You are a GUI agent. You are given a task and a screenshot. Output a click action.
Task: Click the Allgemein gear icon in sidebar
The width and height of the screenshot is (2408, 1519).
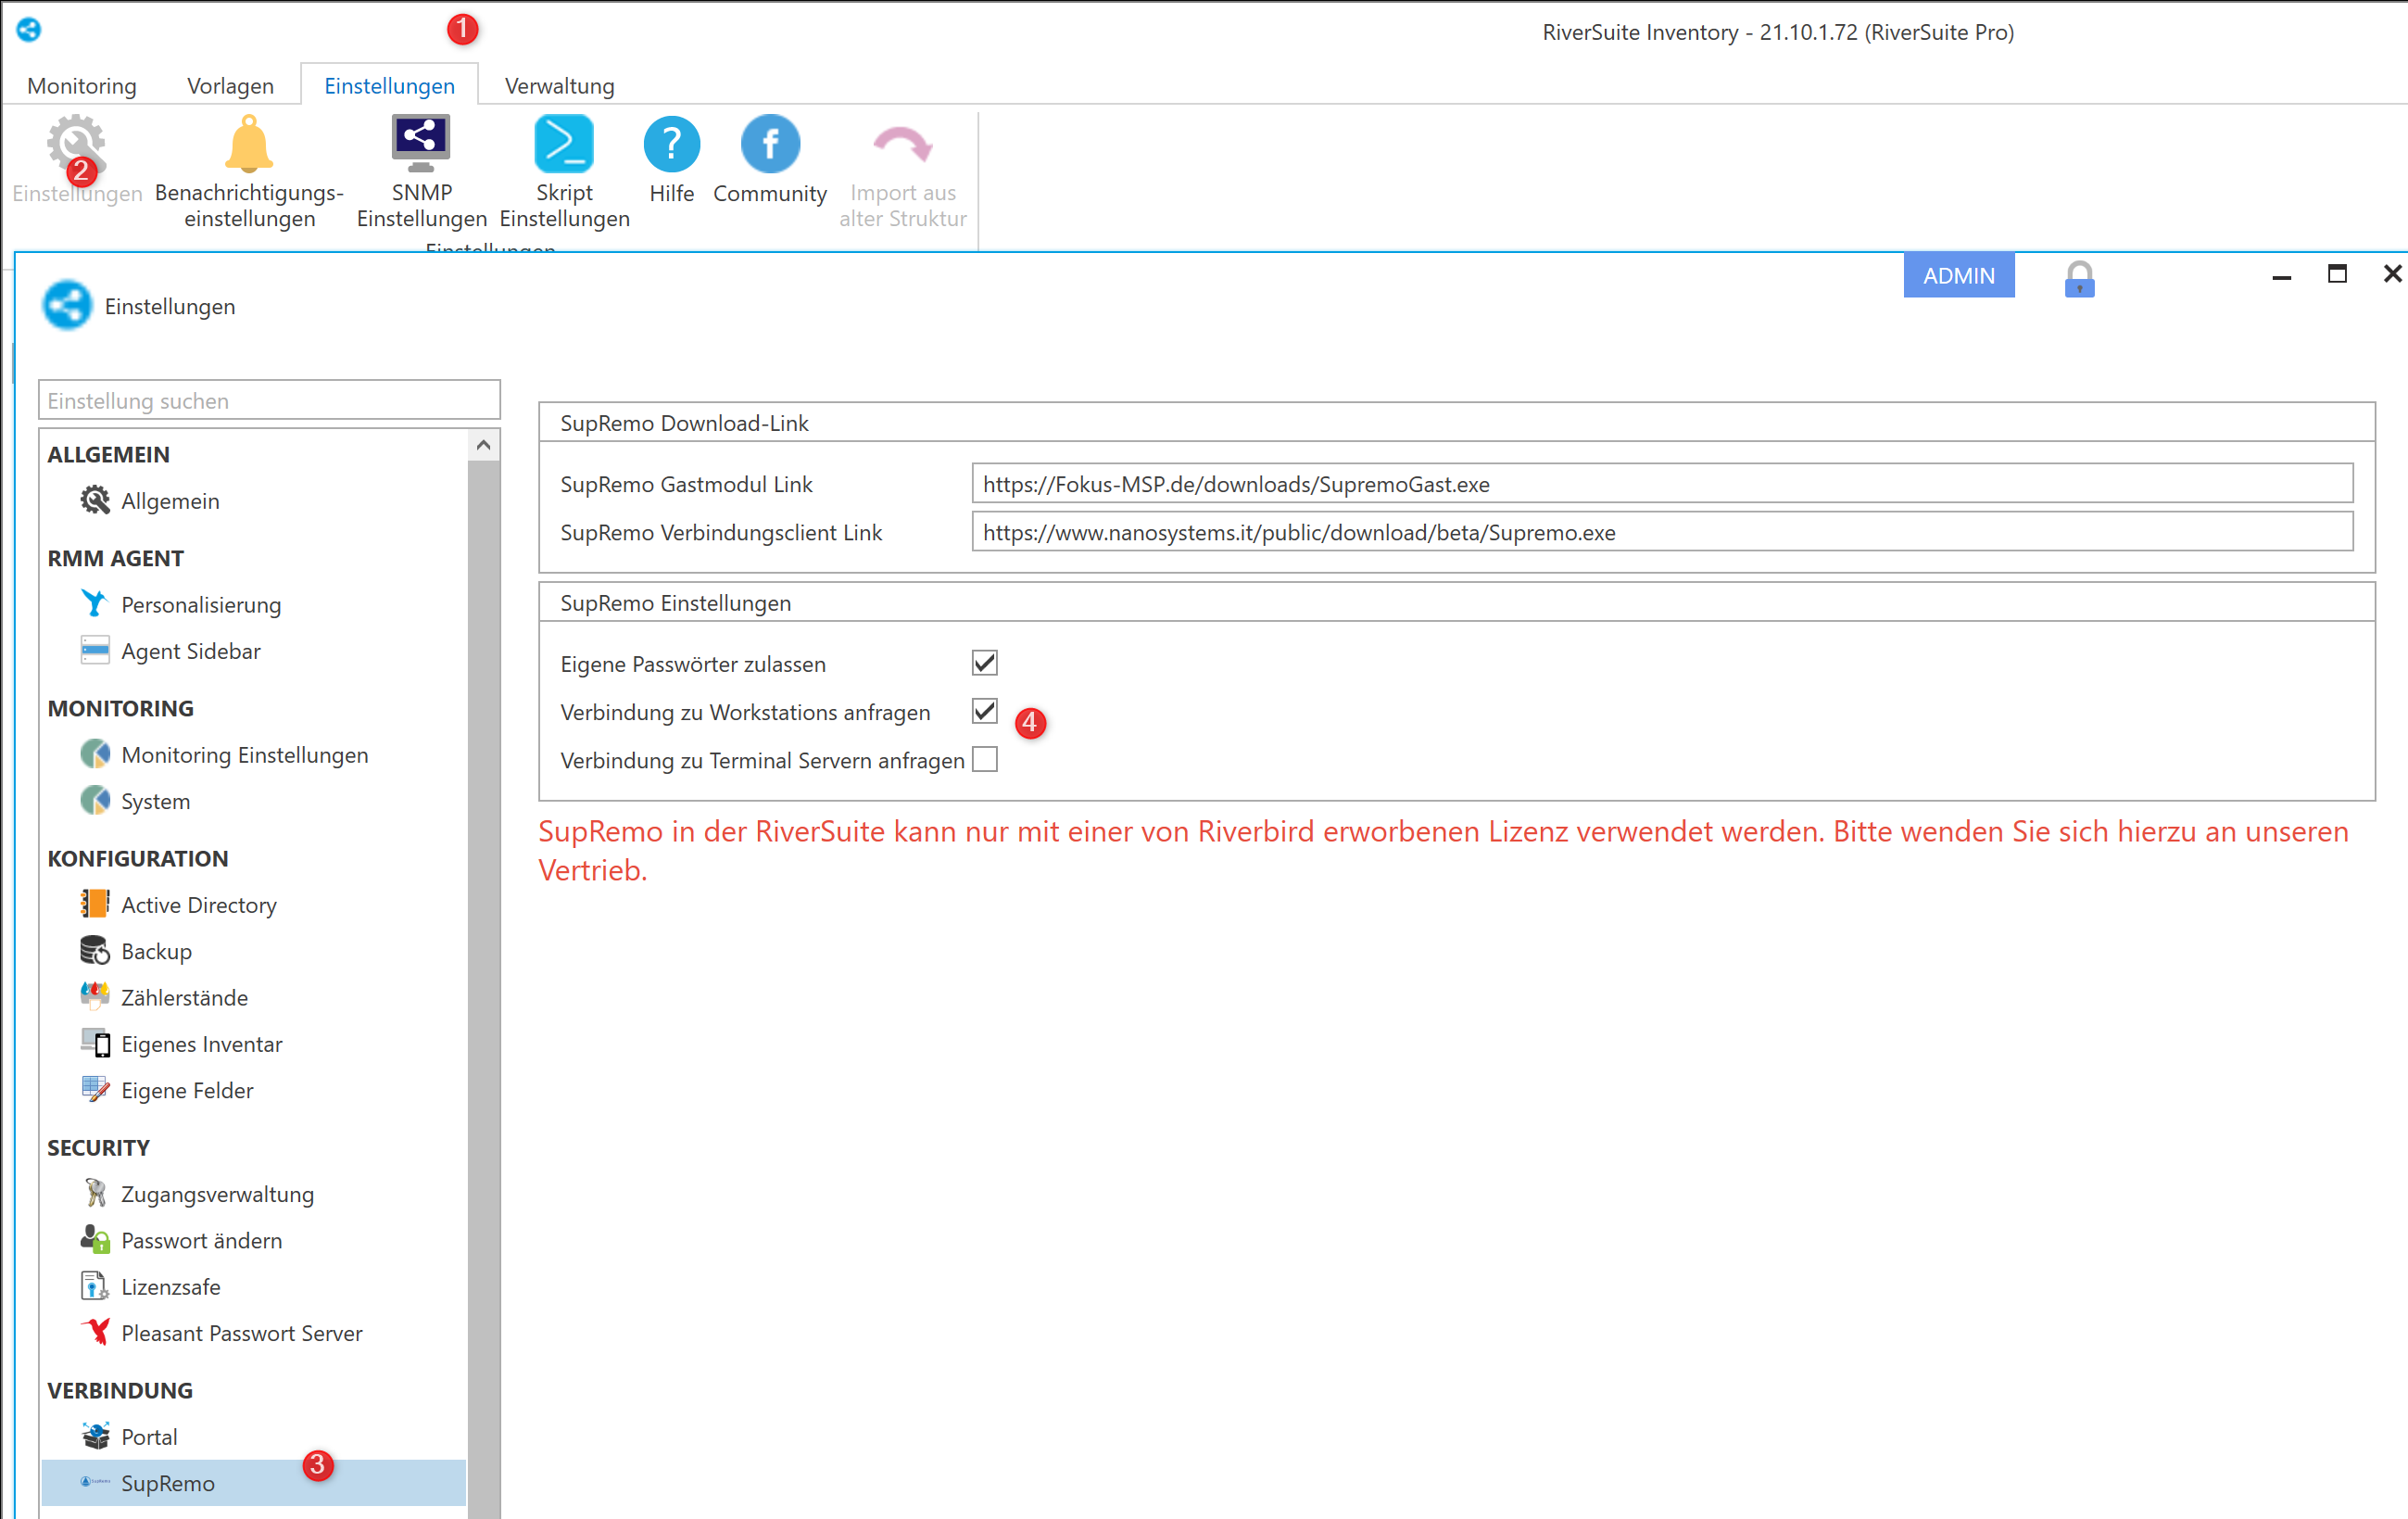(x=95, y=500)
